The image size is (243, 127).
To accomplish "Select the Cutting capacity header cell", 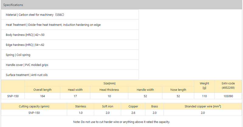I will pyautogui.click(x=34, y=106).
